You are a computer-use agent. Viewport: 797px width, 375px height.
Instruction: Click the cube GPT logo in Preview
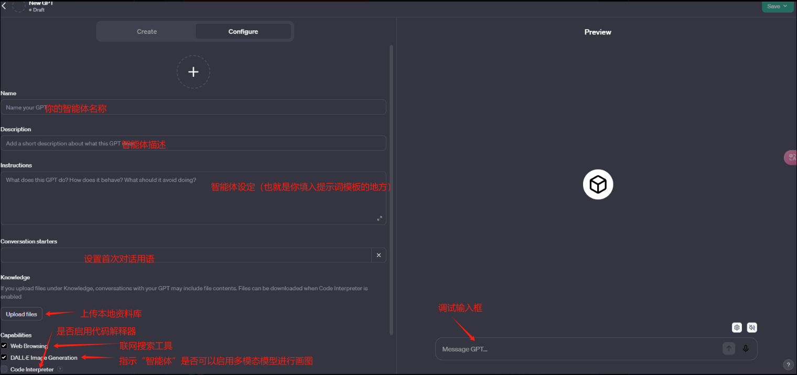coord(598,185)
